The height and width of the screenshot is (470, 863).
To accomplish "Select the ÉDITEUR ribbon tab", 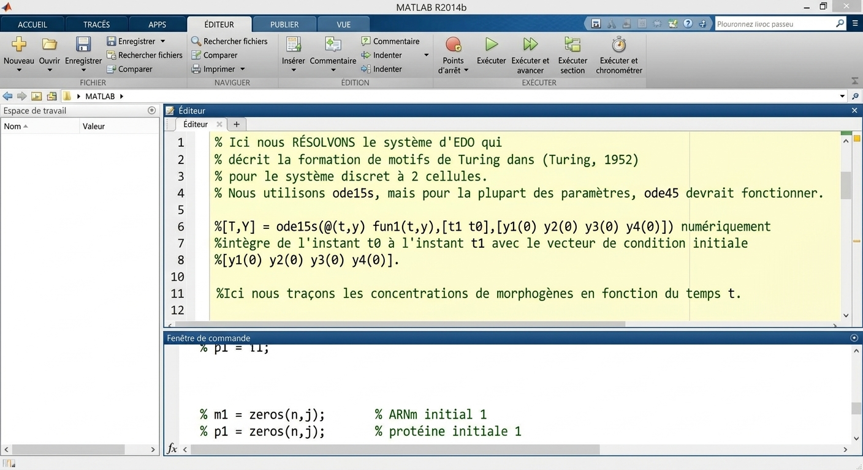I will pyautogui.click(x=219, y=24).
